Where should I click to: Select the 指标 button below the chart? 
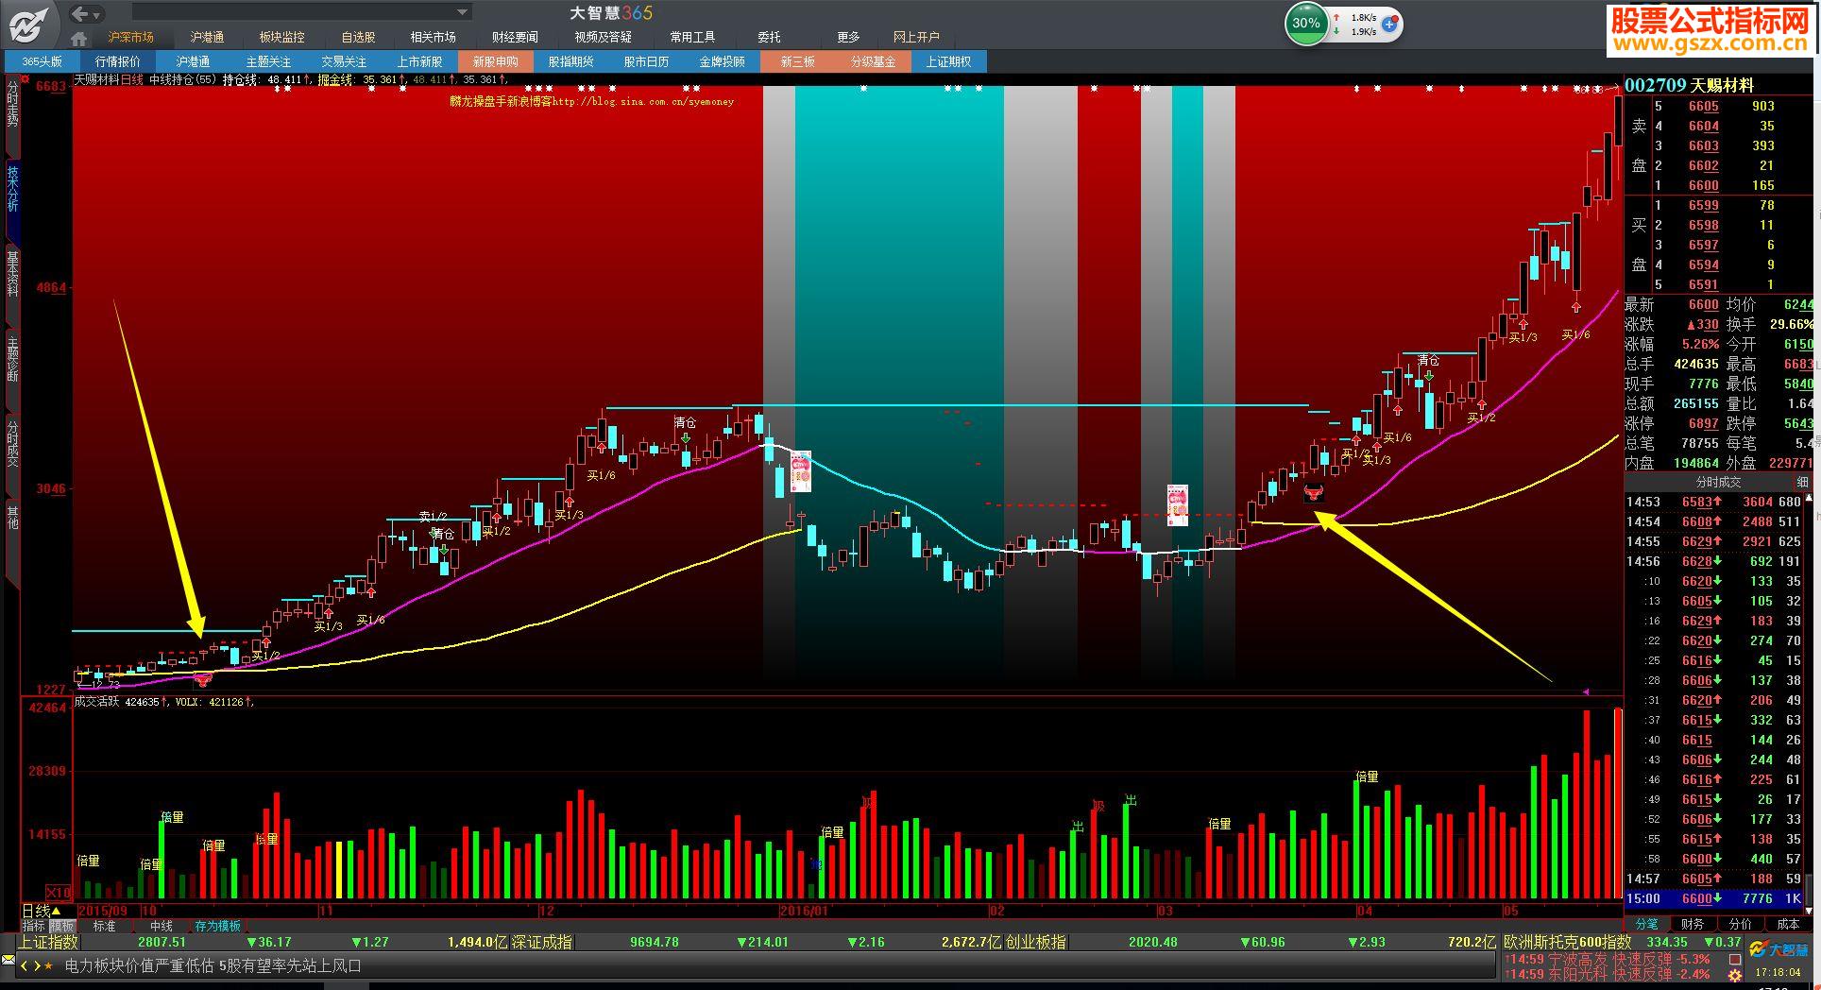(x=34, y=927)
